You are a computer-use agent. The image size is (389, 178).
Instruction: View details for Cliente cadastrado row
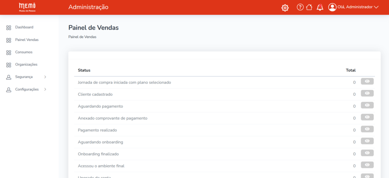click(x=367, y=94)
